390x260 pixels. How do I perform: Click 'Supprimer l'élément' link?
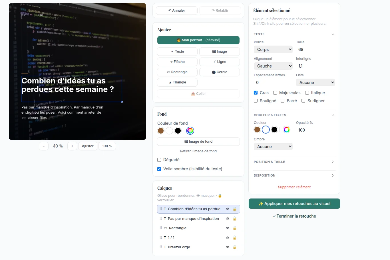(x=294, y=187)
